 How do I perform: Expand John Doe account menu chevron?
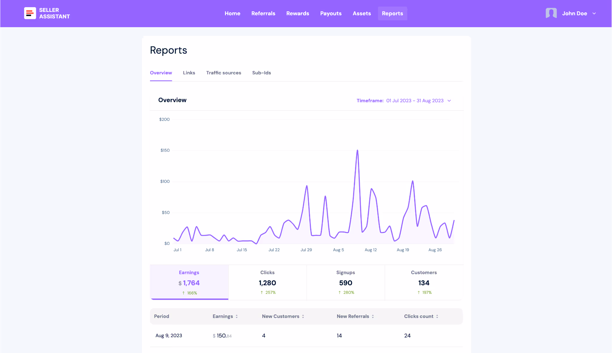(594, 13)
